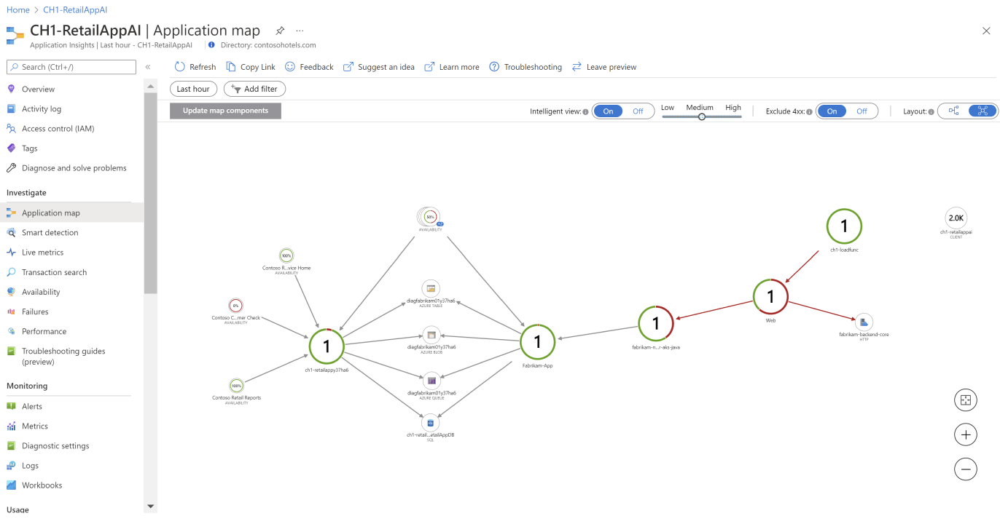Click the Refresh icon in toolbar
The width and height of the screenshot is (1000, 532).
180,67
